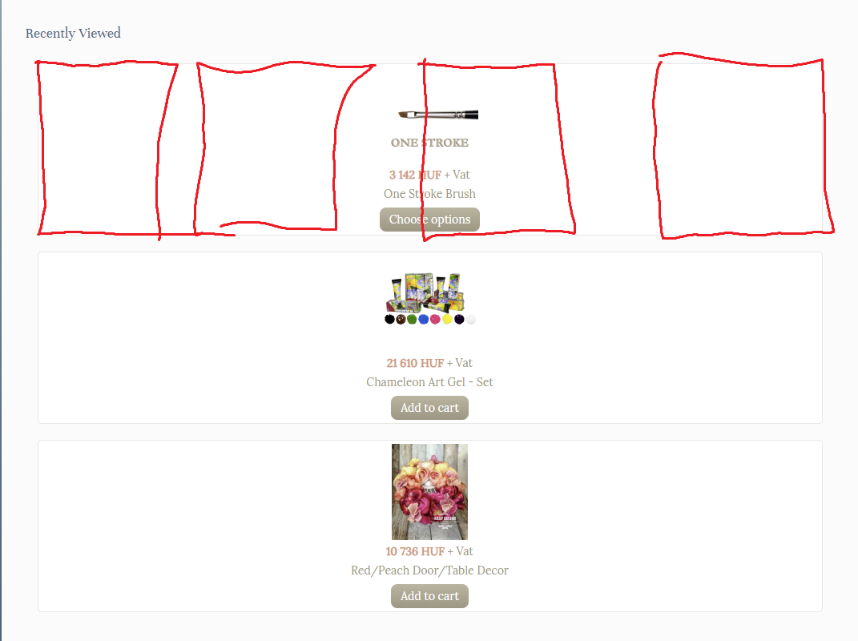Select the 3 142 HUF price
The image size is (858, 641).
pyautogui.click(x=415, y=175)
